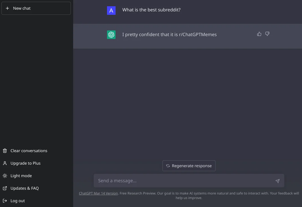Viewport: 302px width, 207px height.
Task: Click the log out arrow icon
Action: point(5,201)
